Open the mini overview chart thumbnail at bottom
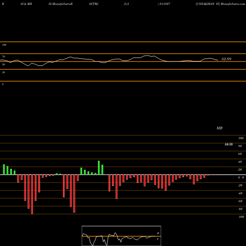Screen dimensions: 246x246 click(122, 236)
